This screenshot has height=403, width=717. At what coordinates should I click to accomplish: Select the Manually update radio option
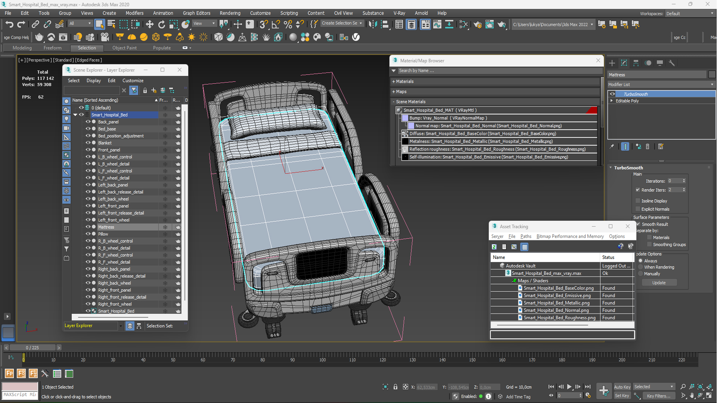click(641, 274)
